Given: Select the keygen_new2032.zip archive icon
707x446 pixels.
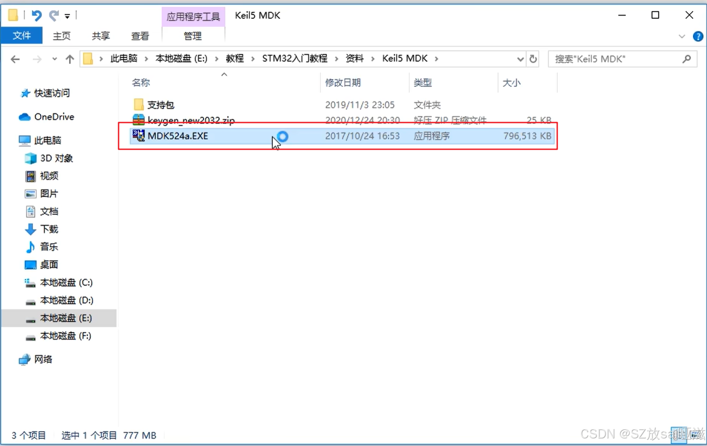Looking at the screenshot, I should point(139,119).
